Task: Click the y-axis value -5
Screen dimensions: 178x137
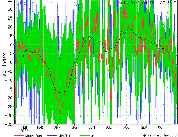Action: coord(10,71)
